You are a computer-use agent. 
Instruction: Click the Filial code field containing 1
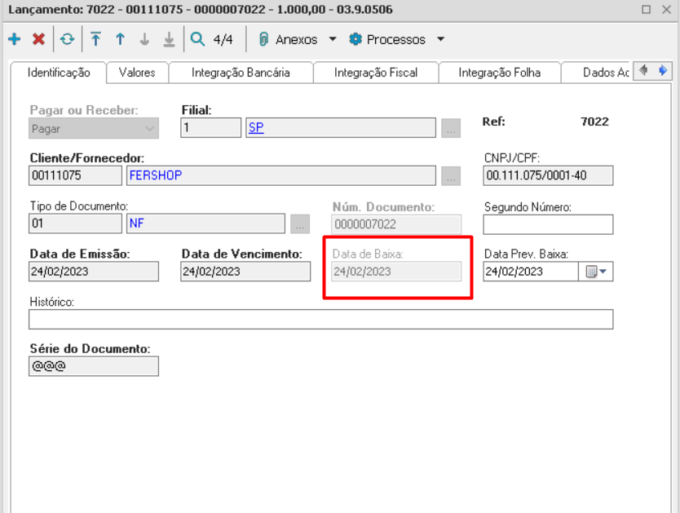(x=210, y=128)
